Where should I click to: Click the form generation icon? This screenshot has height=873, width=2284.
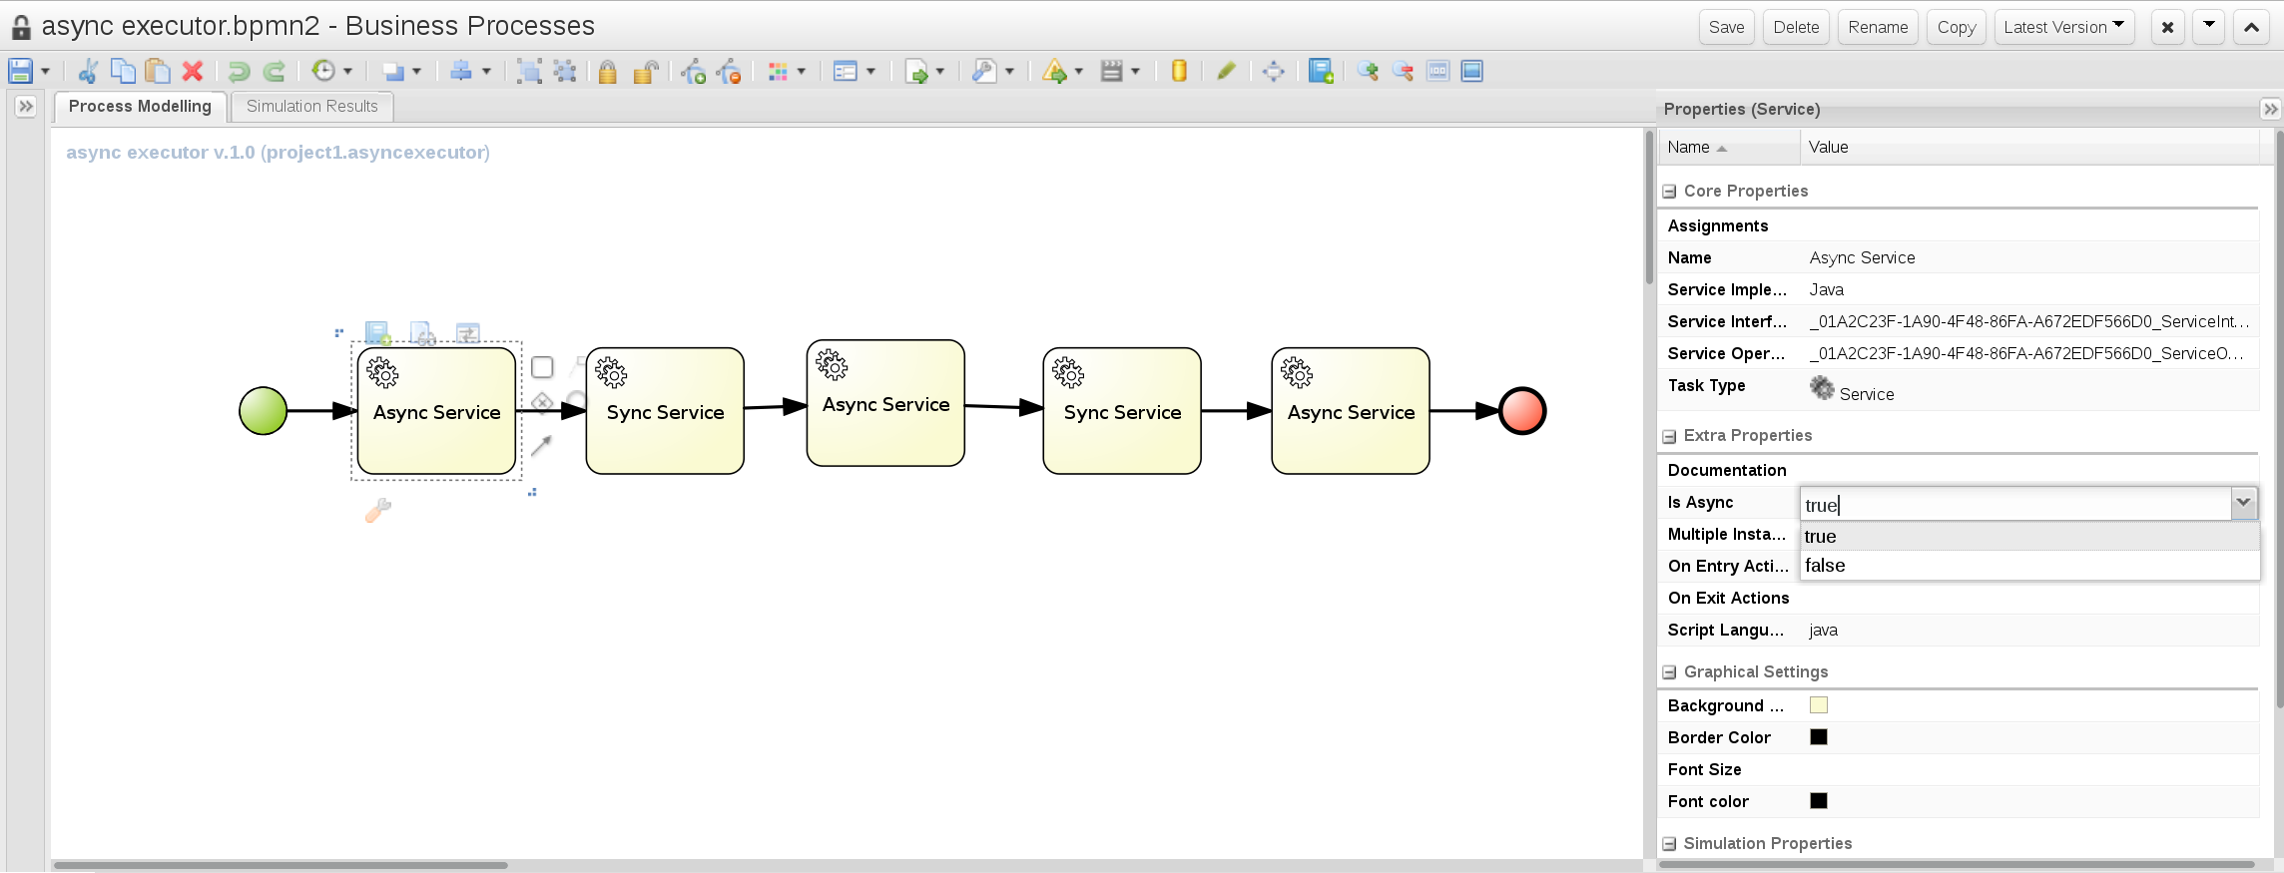pyautogui.click(x=846, y=71)
